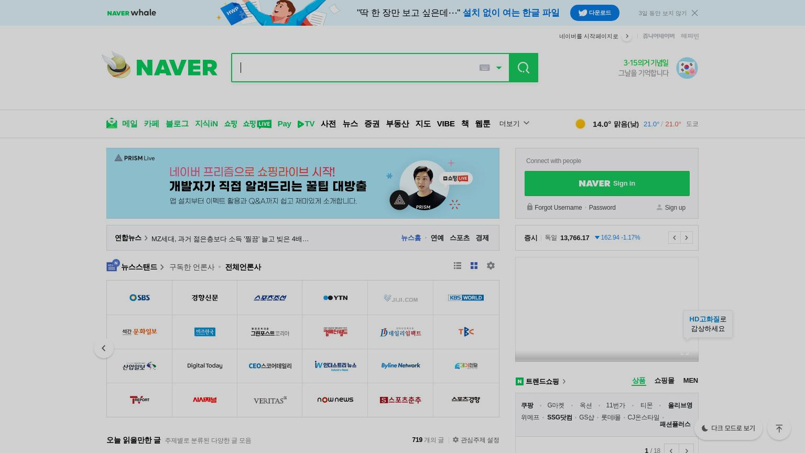
Task: Open the PRISM Live shopping banner
Action: pos(303,183)
